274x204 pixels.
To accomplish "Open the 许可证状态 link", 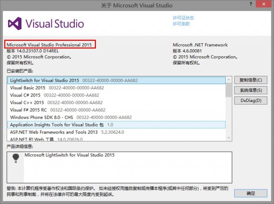I will (x=183, y=18).
